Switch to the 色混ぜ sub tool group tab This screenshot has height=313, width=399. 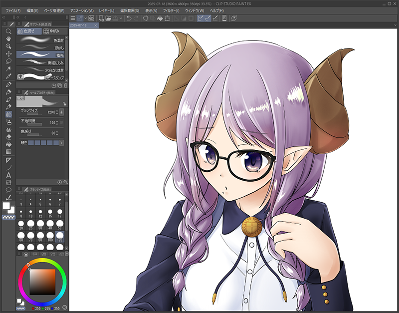[29, 31]
